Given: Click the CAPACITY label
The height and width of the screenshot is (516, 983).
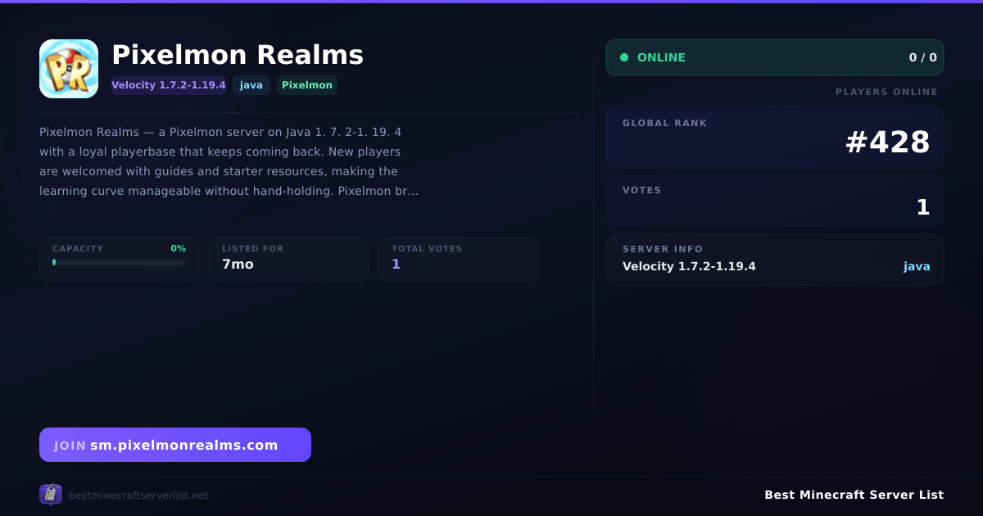Looking at the screenshot, I should tap(78, 248).
